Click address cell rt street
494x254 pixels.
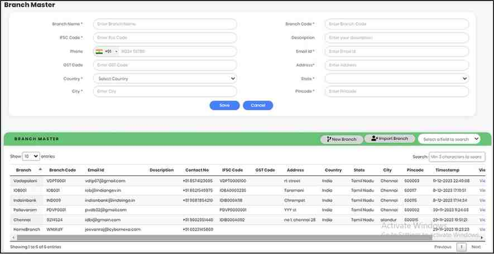[292, 181]
